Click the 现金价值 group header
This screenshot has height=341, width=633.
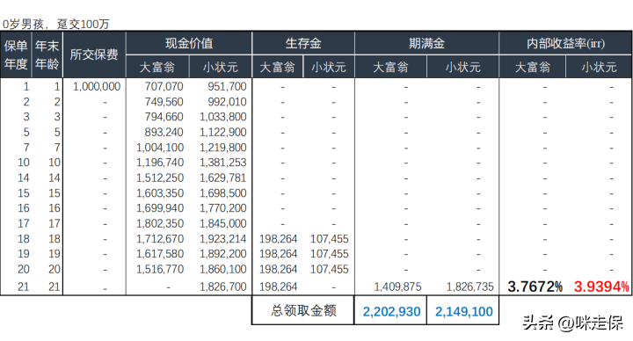coord(189,43)
